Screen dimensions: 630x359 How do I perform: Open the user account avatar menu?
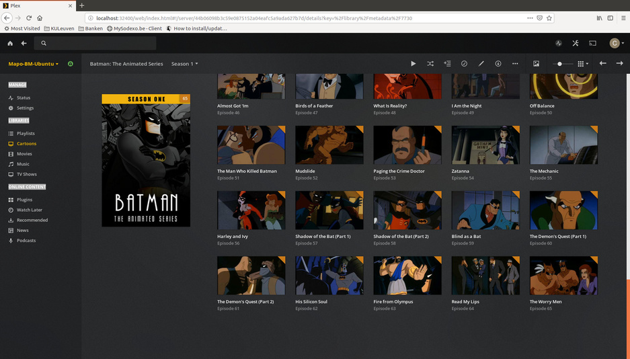pos(617,44)
